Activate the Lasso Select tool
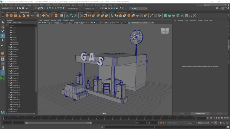This screenshot has height=129, width=230. point(3,27)
